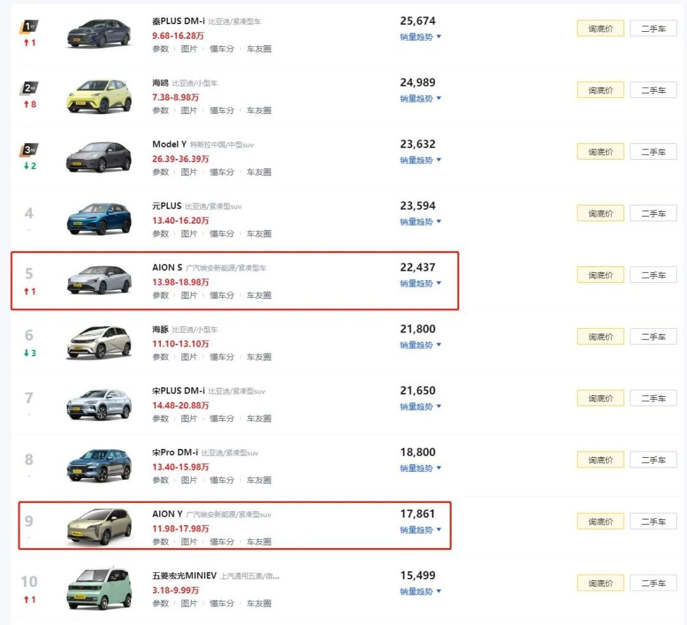Image resolution: width=687 pixels, height=625 pixels.
Task: Click 懂车分 under 宋PLUS DM-i
Action: click(222, 419)
